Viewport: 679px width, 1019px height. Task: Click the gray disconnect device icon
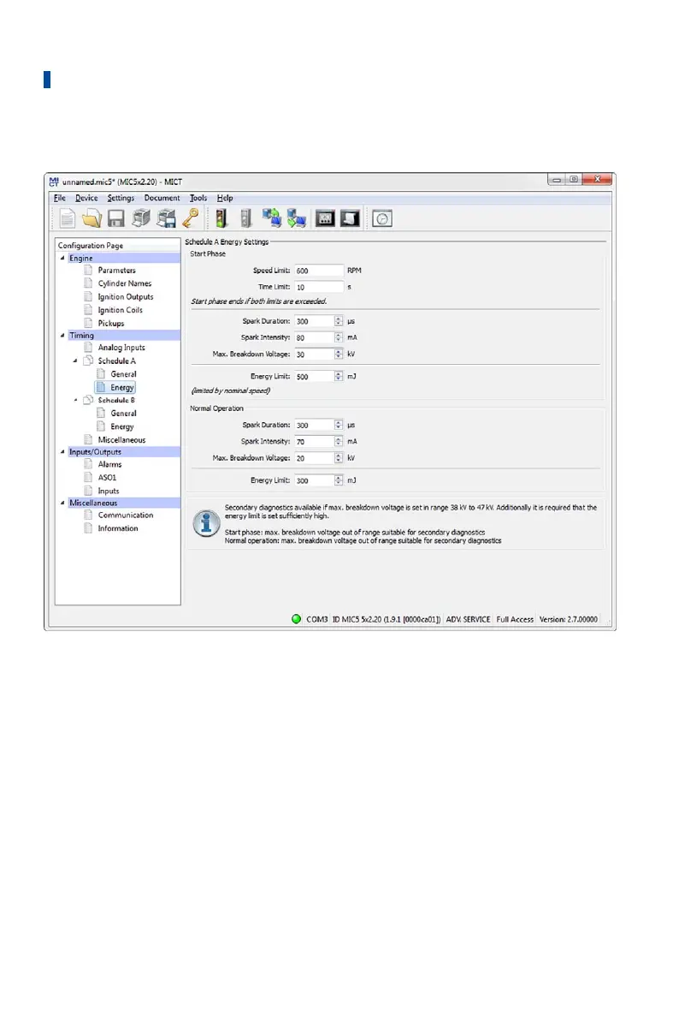point(246,218)
